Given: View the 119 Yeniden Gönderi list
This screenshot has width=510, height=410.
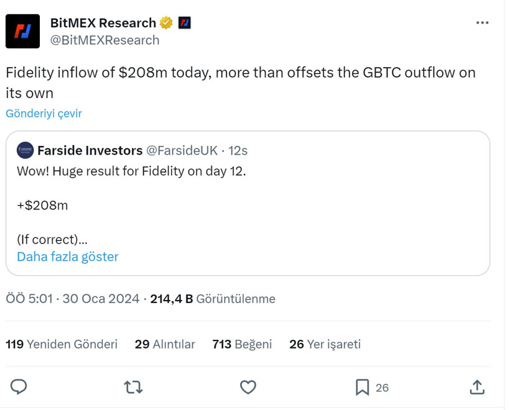Looking at the screenshot, I should pos(62,344).
